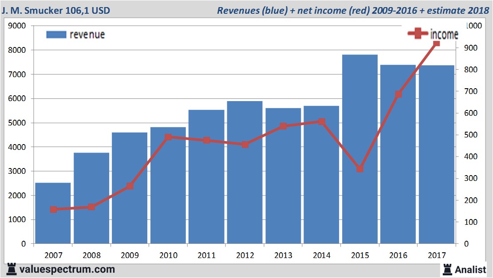Screen dimensions: 493x278
Task: Select the 2017 revenue bar
Action: click(437, 155)
